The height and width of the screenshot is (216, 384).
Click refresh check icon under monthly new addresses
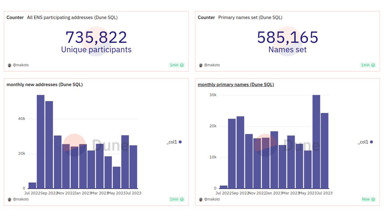pos(182,199)
